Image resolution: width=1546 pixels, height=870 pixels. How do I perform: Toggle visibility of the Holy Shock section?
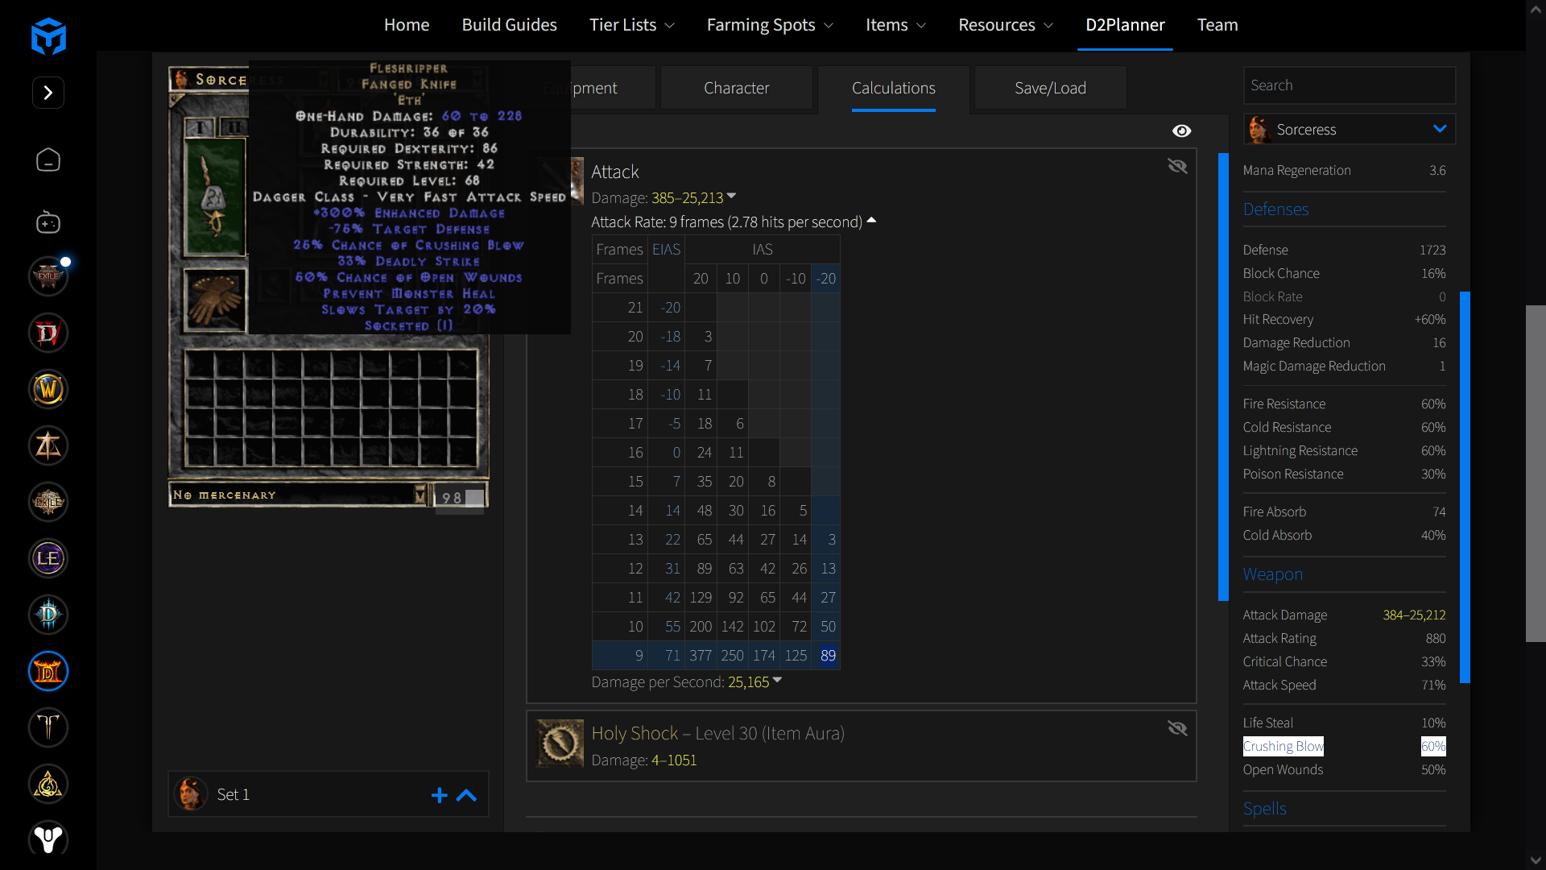[1177, 728]
